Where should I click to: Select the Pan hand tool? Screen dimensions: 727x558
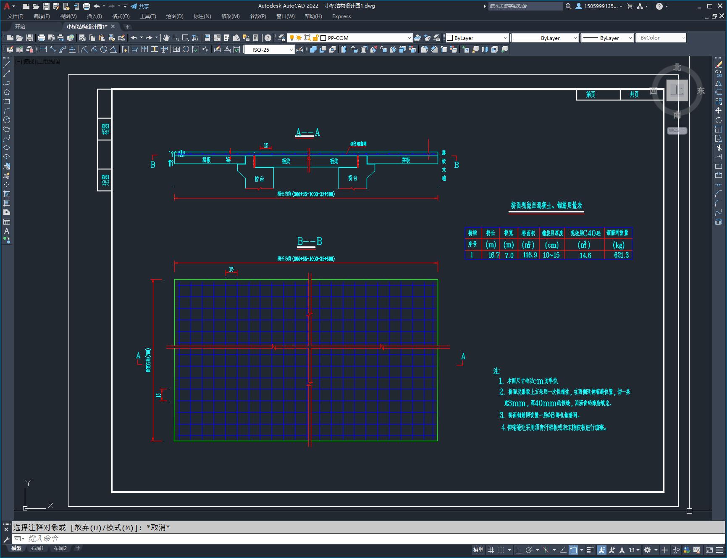pos(166,38)
